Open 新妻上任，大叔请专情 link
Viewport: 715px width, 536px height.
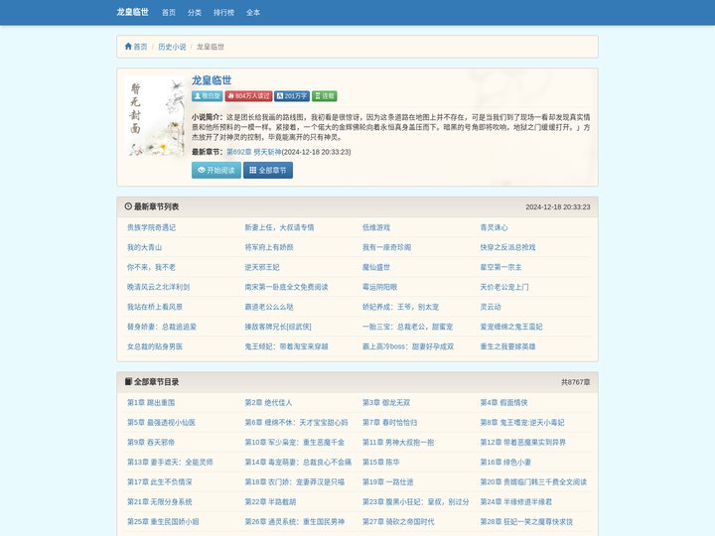[x=279, y=227]
